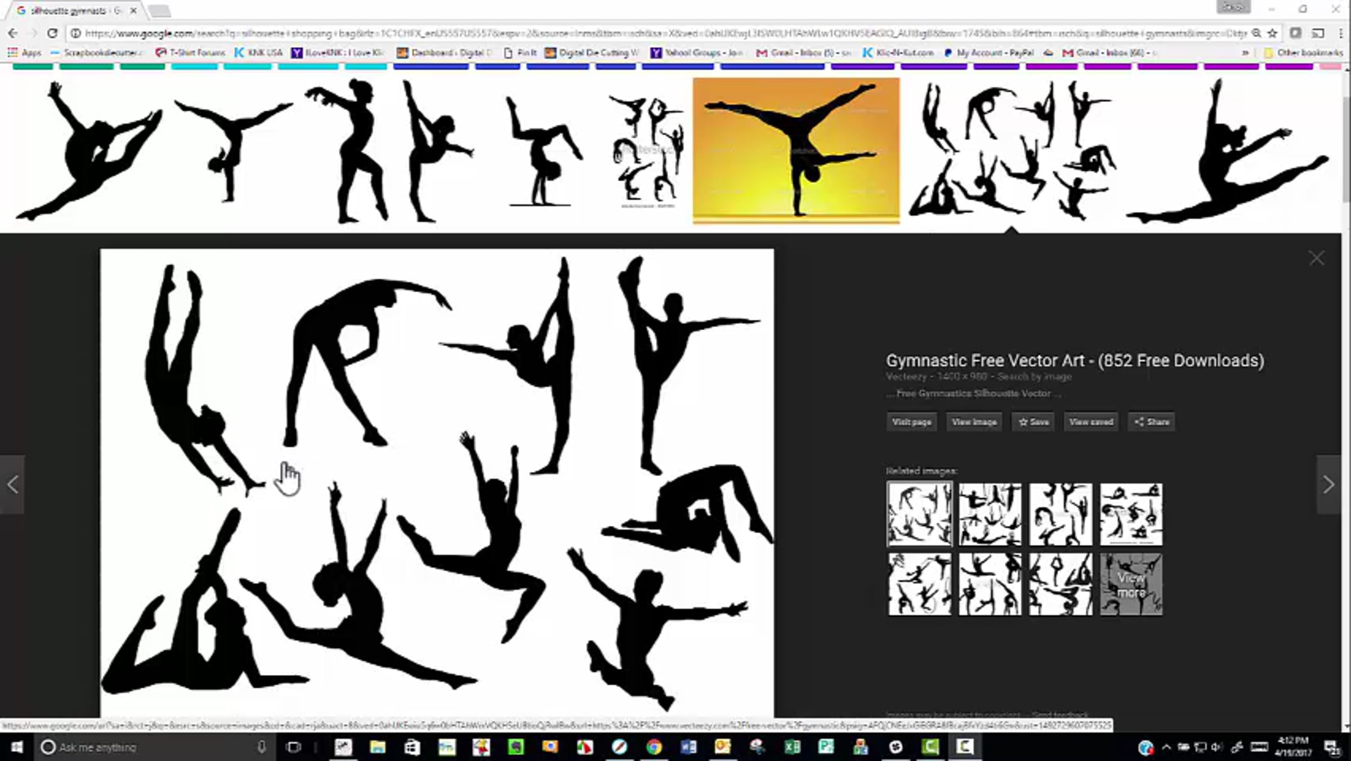Open the Action Center notifications
This screenshot has width=1351, height=761.
1332,747
